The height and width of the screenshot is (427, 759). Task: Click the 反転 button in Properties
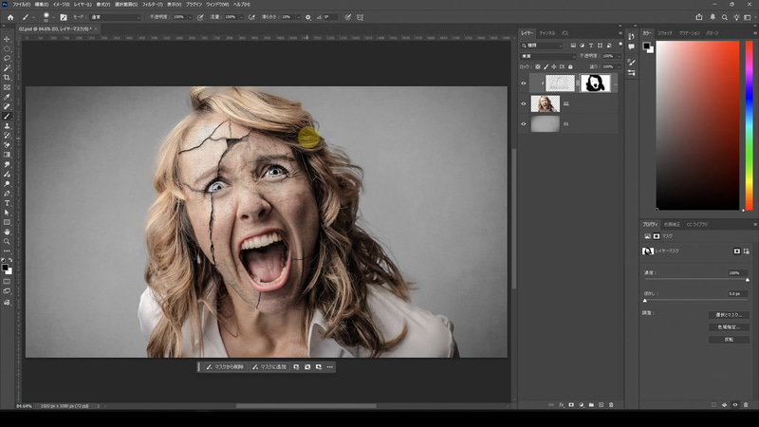click(x=728, y=338)
